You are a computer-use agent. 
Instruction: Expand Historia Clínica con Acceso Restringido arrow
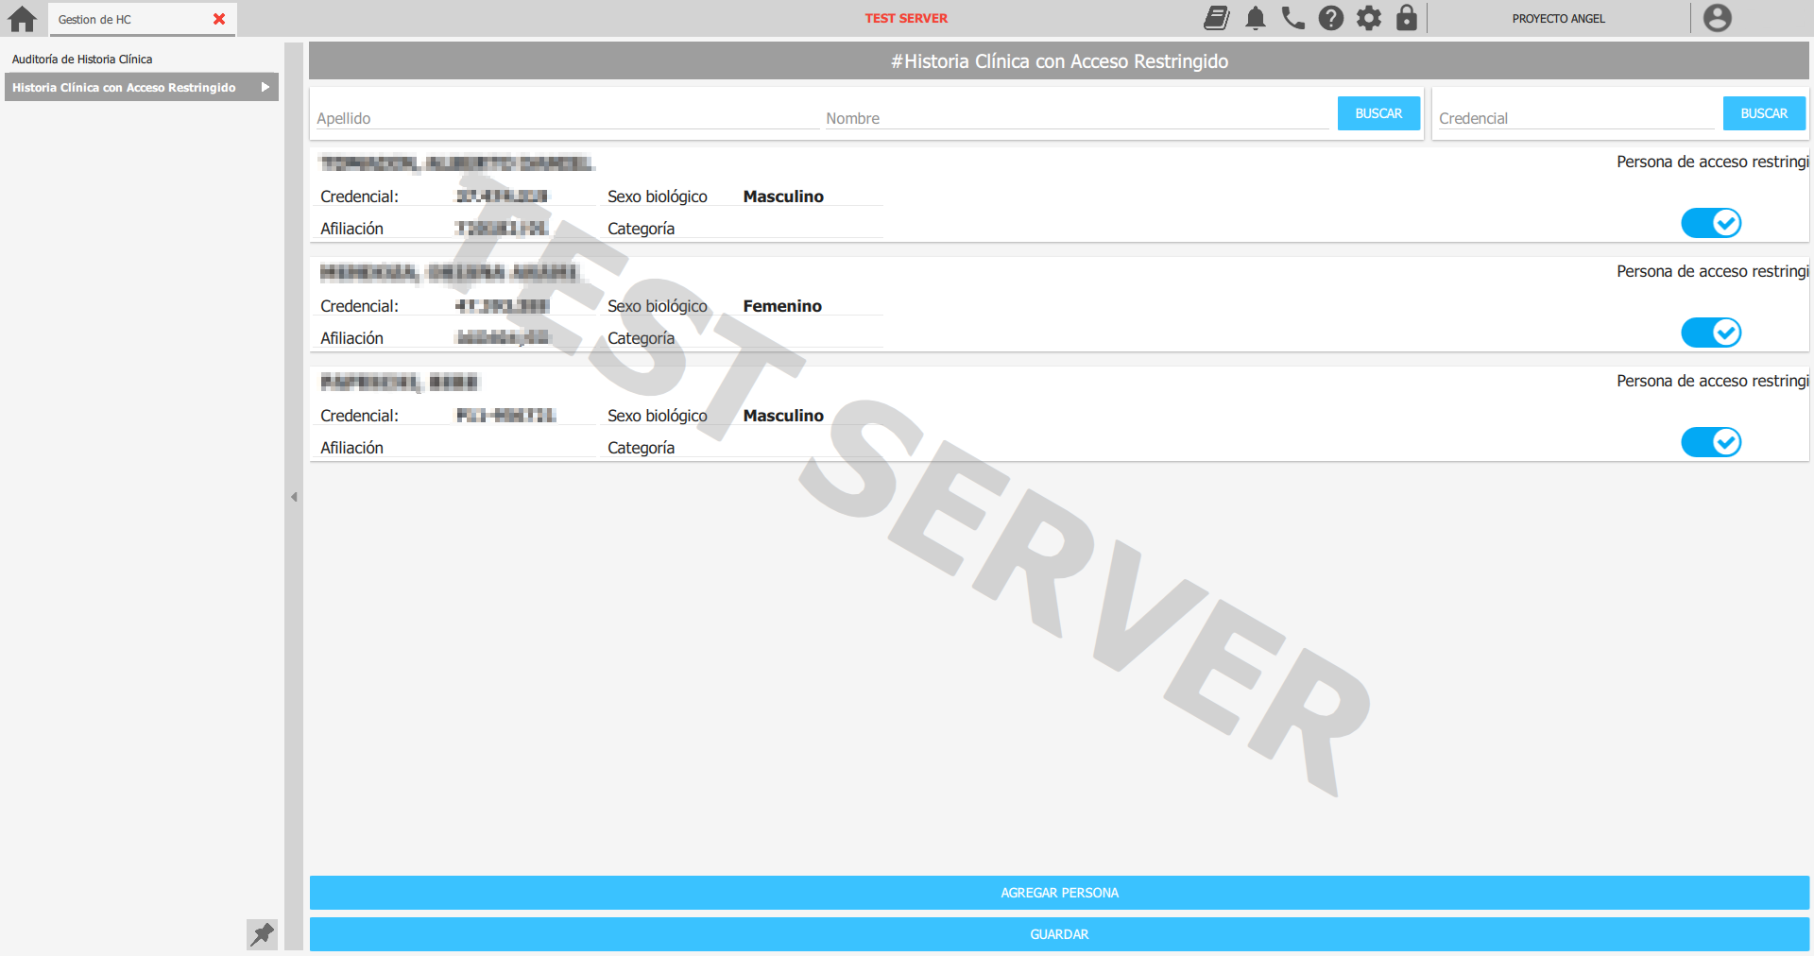[265, 87]
